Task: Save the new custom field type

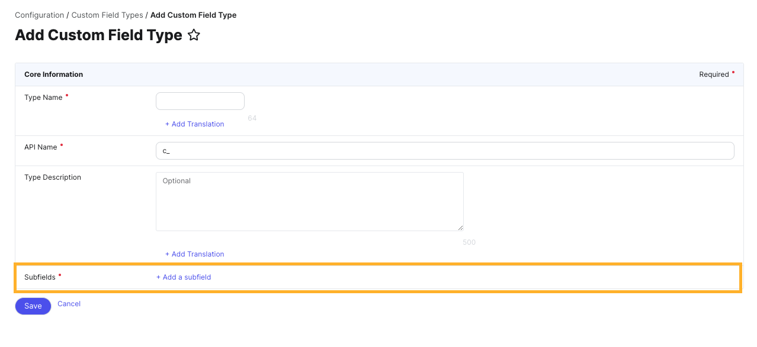Action: point(33,306)
